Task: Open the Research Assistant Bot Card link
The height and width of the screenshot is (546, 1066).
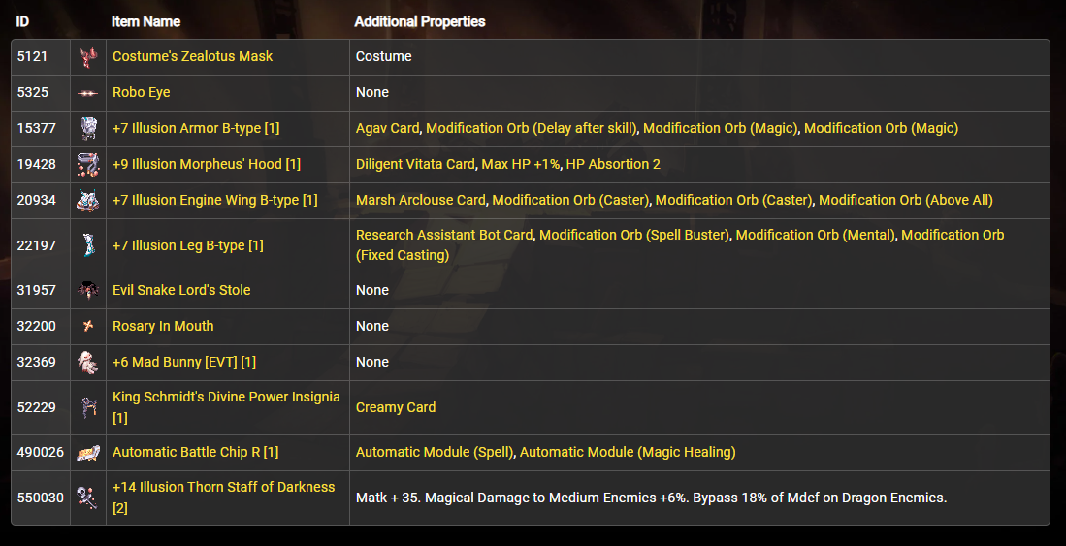Action: pyautogui.click(x=444, y=235)
